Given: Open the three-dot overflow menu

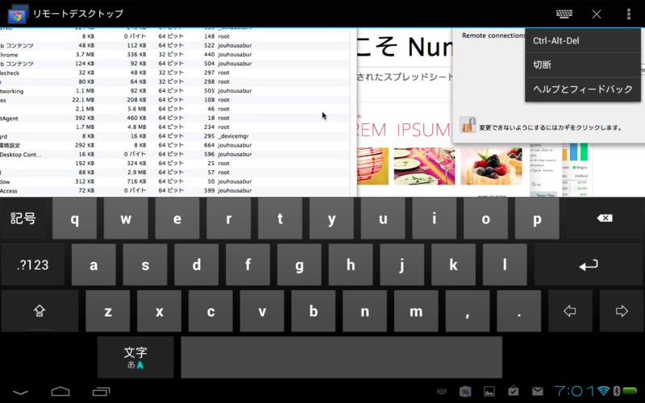Looking at the screenshot, I should [629, 14].
